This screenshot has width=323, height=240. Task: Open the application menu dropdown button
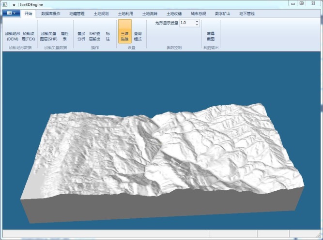(x=11, y=14)
